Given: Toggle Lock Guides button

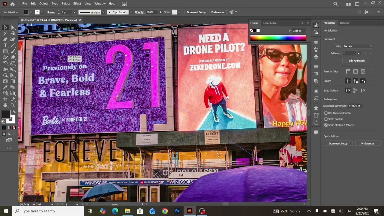Looking at the screenshot, I should pos(355,81).
